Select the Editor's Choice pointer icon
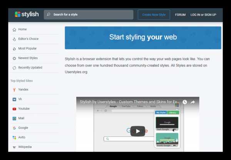The image size is (231, 160). 14,39
